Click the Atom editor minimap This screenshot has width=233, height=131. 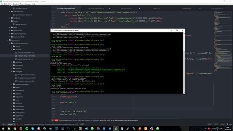pyautogui.click(x=223, y=41)
